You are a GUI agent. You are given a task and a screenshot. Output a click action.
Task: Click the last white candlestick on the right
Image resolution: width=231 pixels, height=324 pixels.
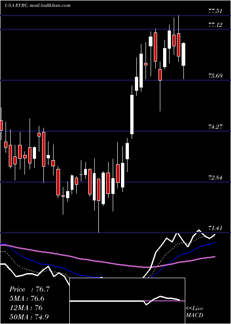[183, 54]
